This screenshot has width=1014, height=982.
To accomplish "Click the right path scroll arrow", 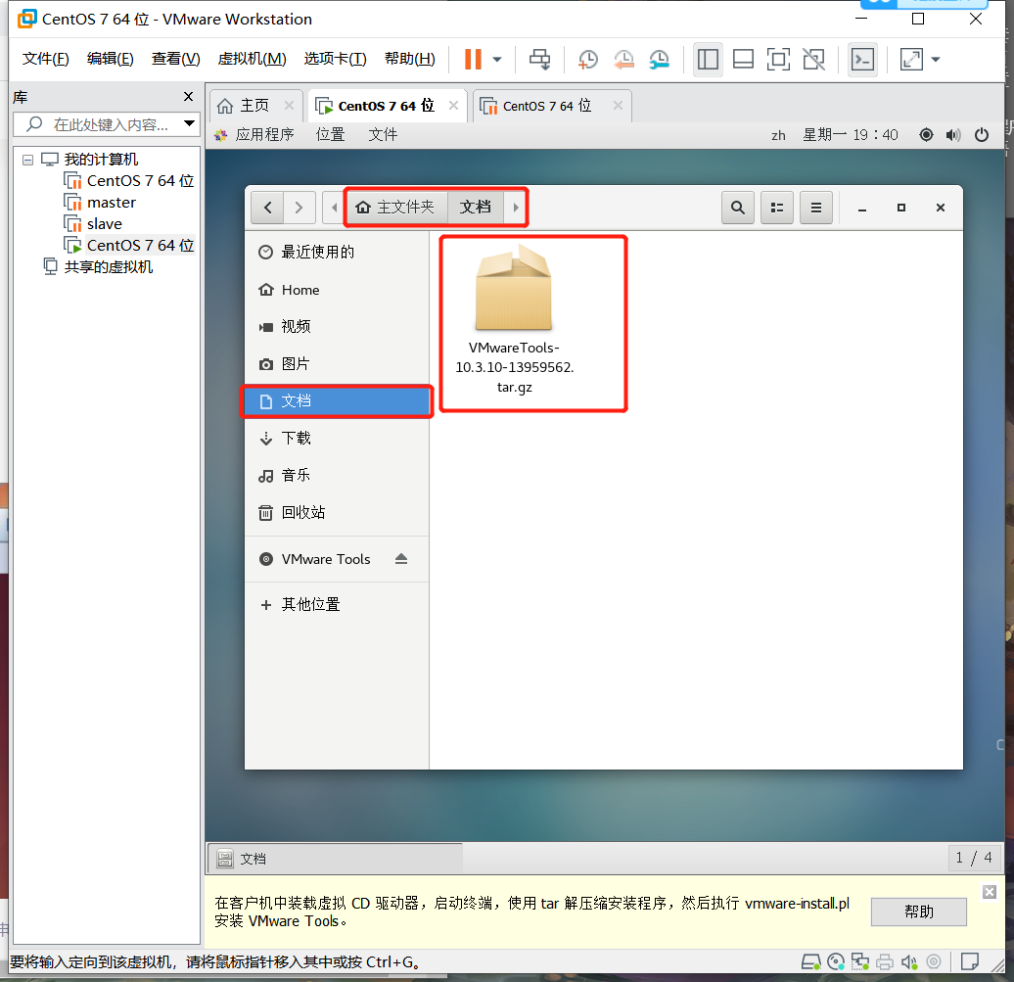I will pos(516,208).
